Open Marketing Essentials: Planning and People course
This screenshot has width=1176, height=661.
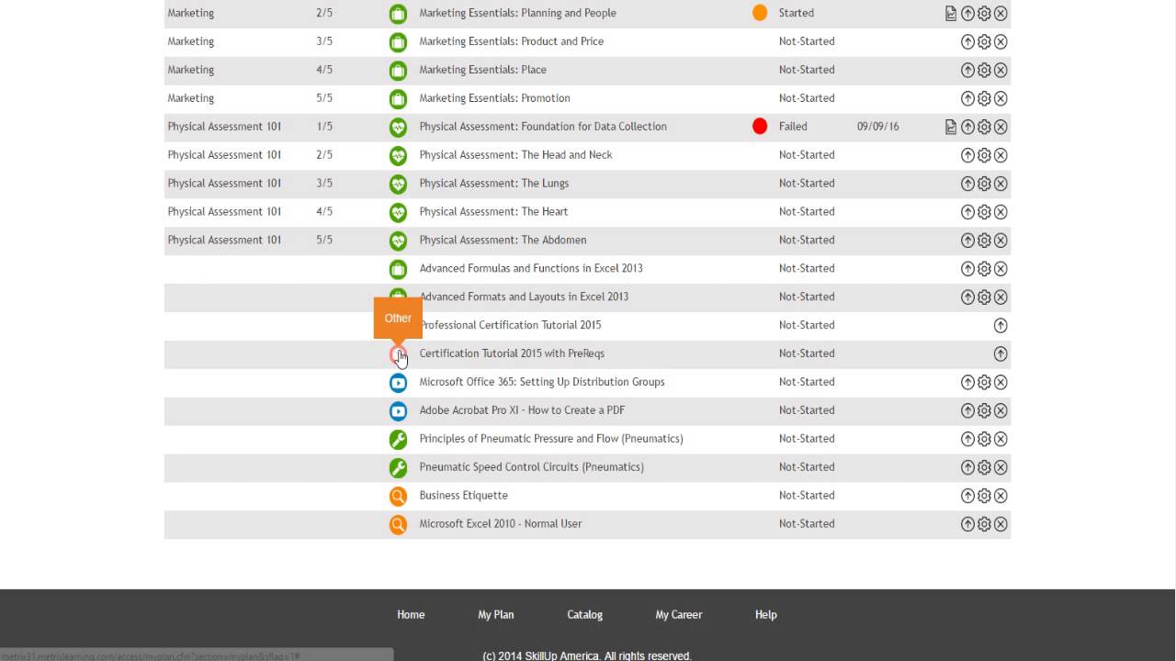(518, 13)
